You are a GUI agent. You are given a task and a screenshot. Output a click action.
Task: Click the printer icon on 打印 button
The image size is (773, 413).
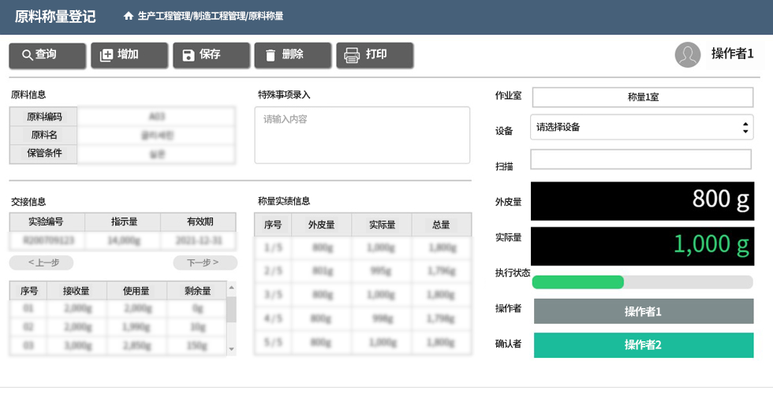click(353, 55)
